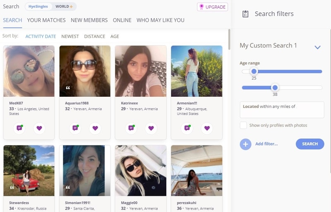
Task: Heart the Armenian!!! profile
Action: pyautogui.click(x=207, y=128)
